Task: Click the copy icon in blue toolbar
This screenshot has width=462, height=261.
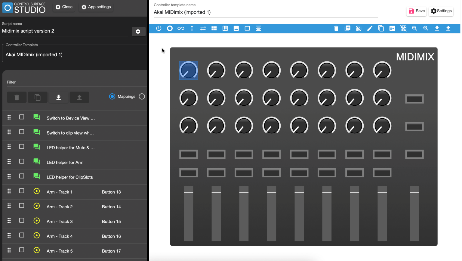Action: click(x=381, y=28)
